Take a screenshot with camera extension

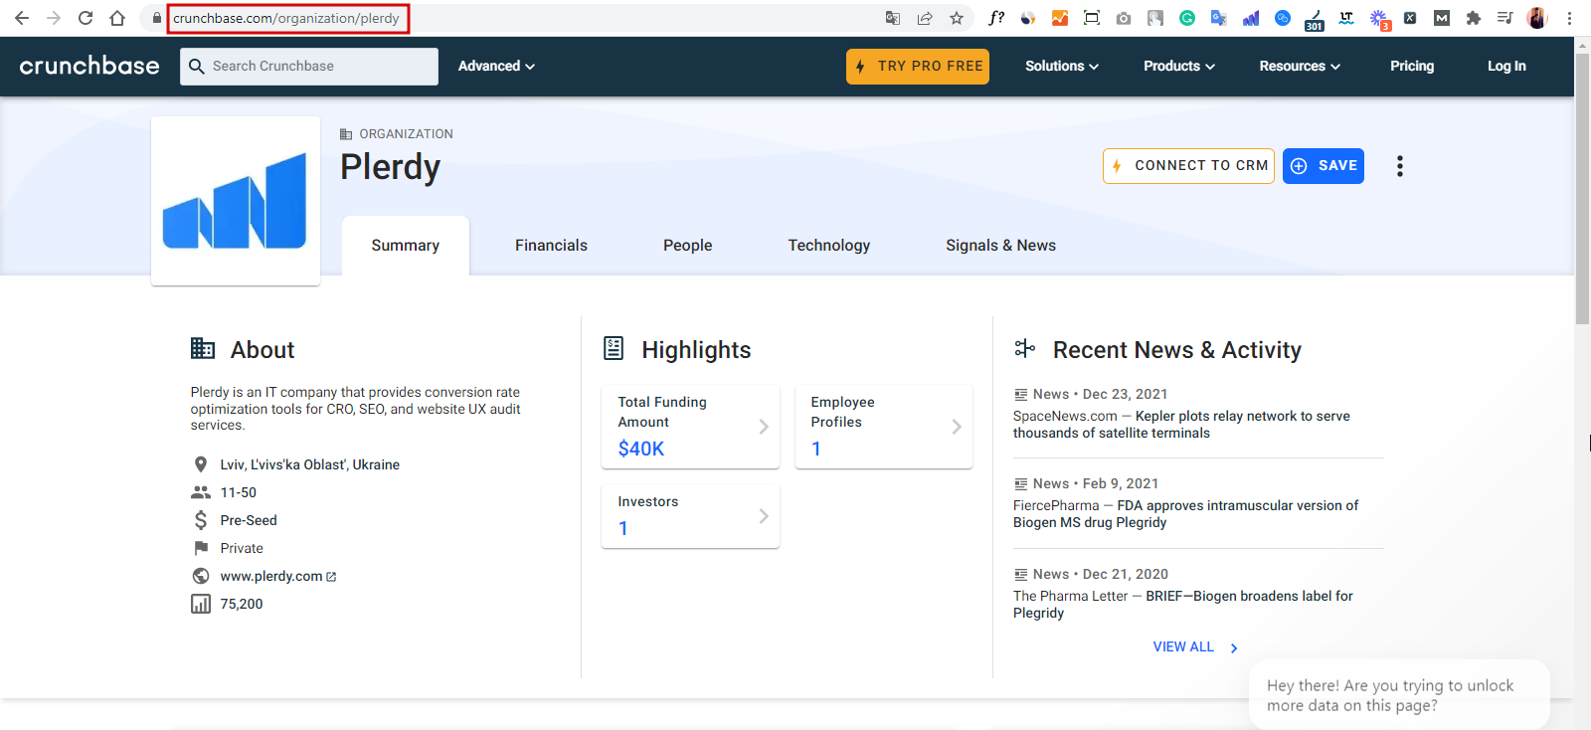point(1124,18)
